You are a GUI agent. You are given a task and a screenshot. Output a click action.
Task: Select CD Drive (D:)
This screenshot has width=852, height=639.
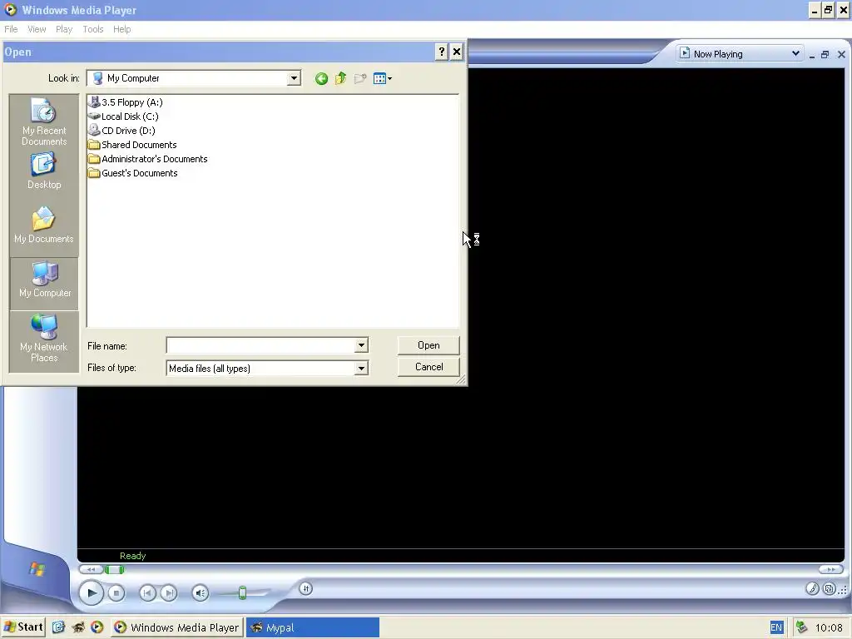(x=121, y=131)
